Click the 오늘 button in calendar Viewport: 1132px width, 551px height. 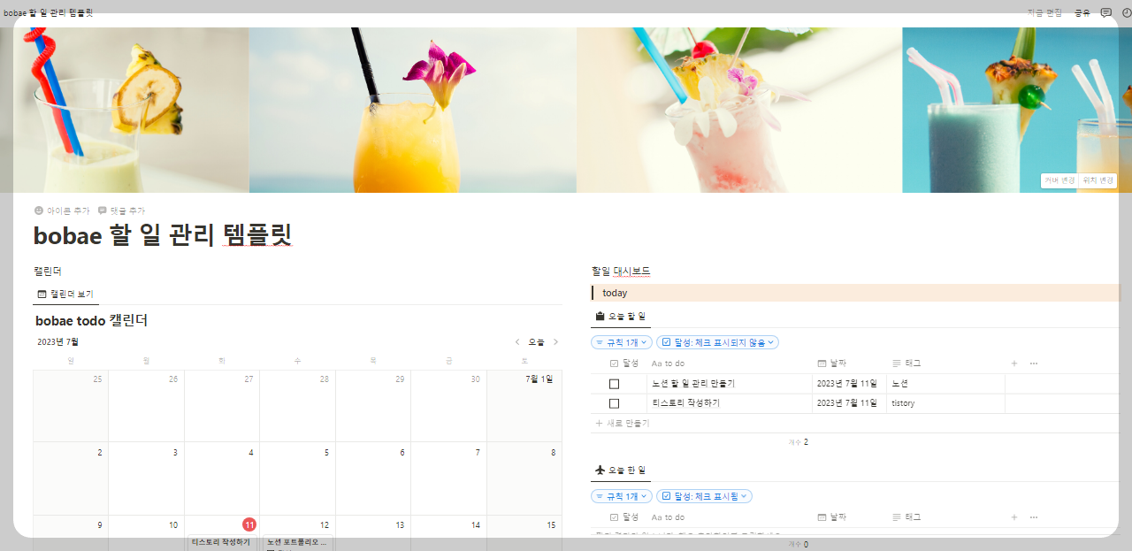pyautogui.click(x=536, y=342)
